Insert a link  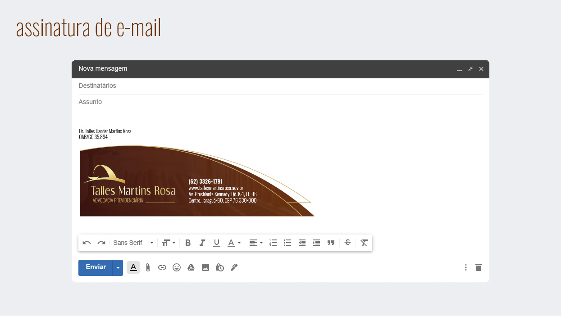[162, 267]
